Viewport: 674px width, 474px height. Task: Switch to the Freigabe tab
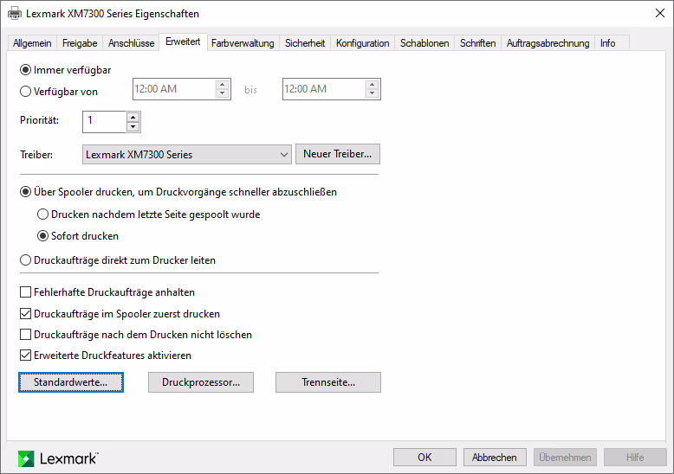(x=80, y=43)
